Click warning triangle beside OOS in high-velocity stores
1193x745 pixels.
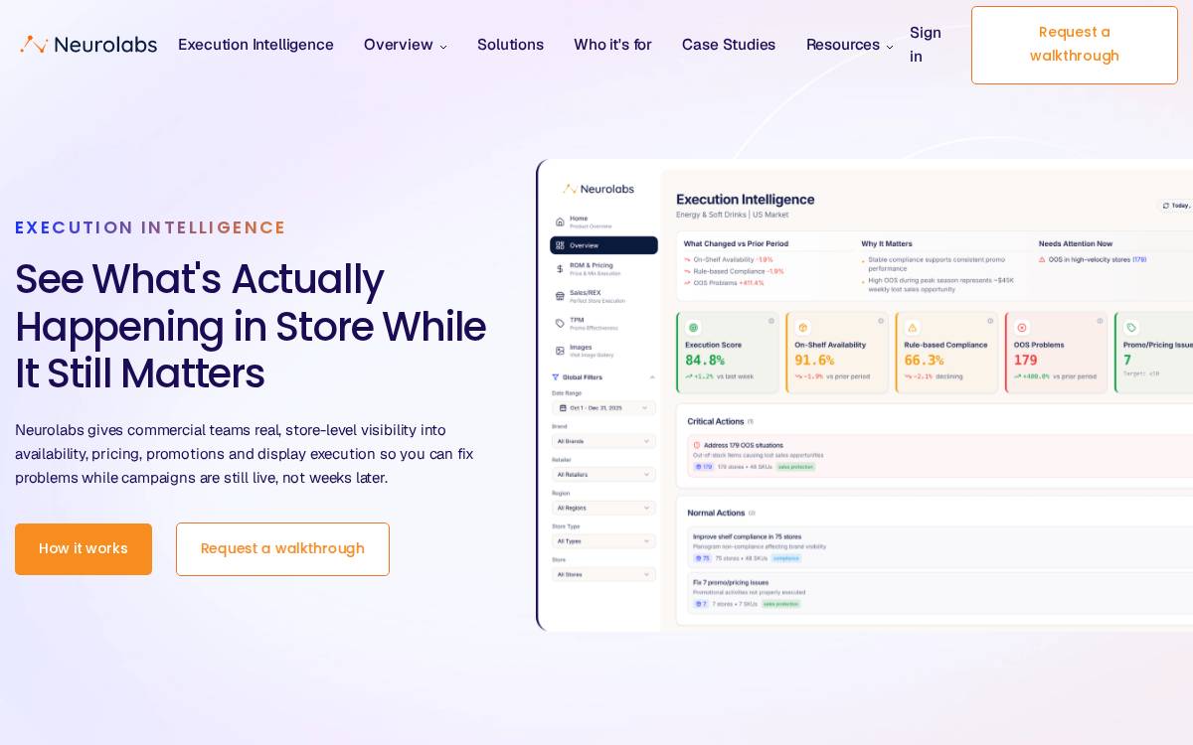[1042, 259]
